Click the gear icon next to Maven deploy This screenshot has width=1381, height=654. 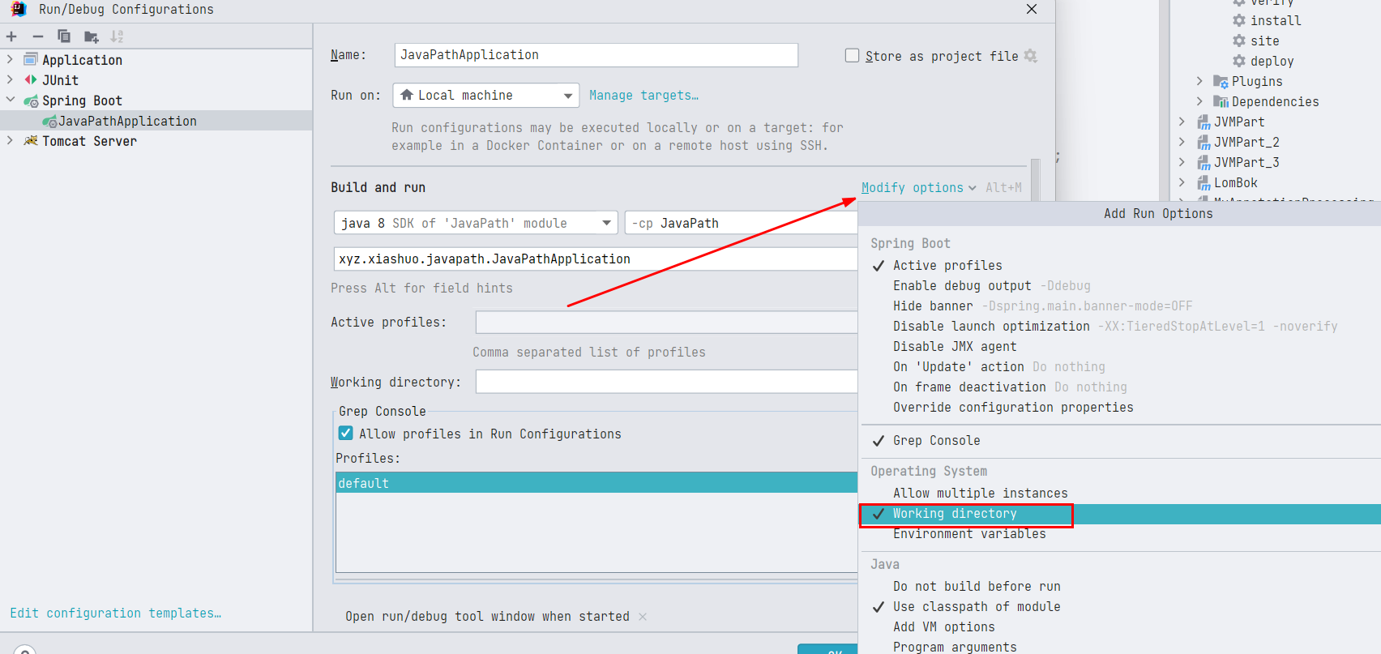coord(1239,61)
